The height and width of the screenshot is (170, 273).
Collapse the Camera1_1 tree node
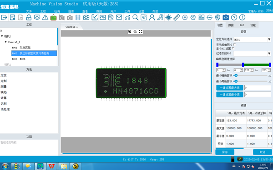point(6,42)
